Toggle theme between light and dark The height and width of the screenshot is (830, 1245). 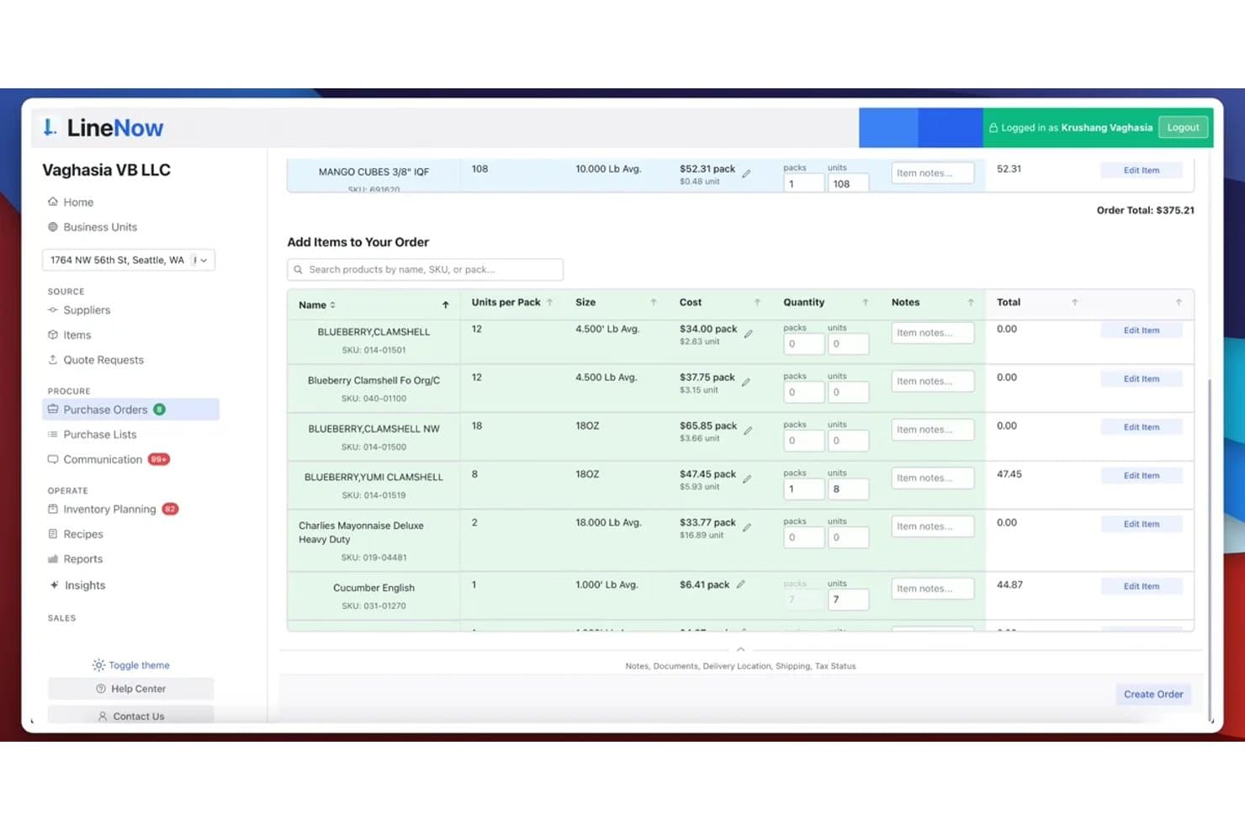coord(131,665)
